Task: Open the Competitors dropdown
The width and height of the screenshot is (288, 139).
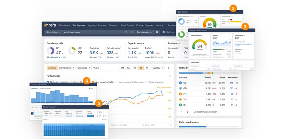Action: [x=67, y=68]
